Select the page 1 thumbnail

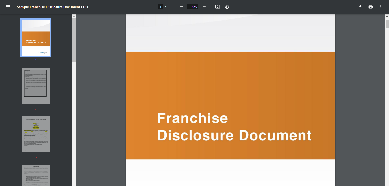point(36,38)
